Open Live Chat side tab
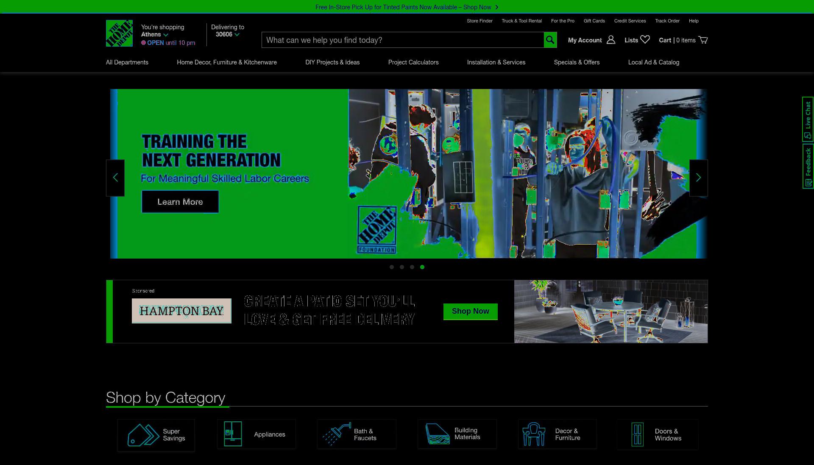 pos(808,119)
